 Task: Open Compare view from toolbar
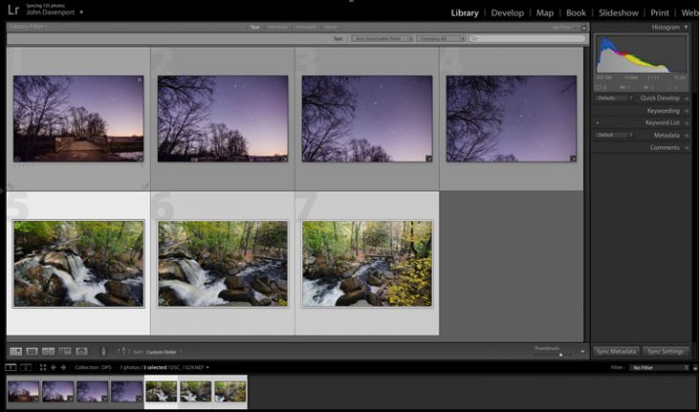pos(49,352)
